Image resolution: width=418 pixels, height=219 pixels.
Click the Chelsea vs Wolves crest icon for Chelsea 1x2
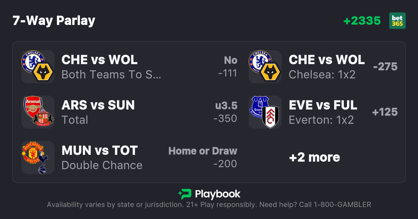pos(265,67)
